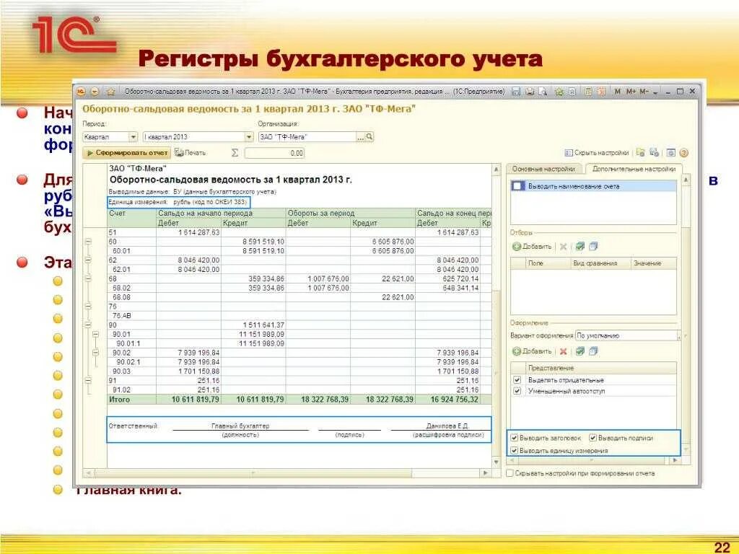Switch to Основные настройки tab
739x554 pixels.
pyautogui.click(x=543, y=169)
